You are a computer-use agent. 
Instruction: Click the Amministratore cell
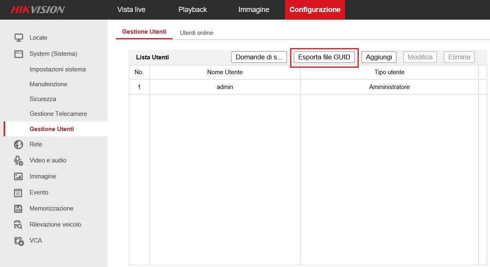click(389, 87)
